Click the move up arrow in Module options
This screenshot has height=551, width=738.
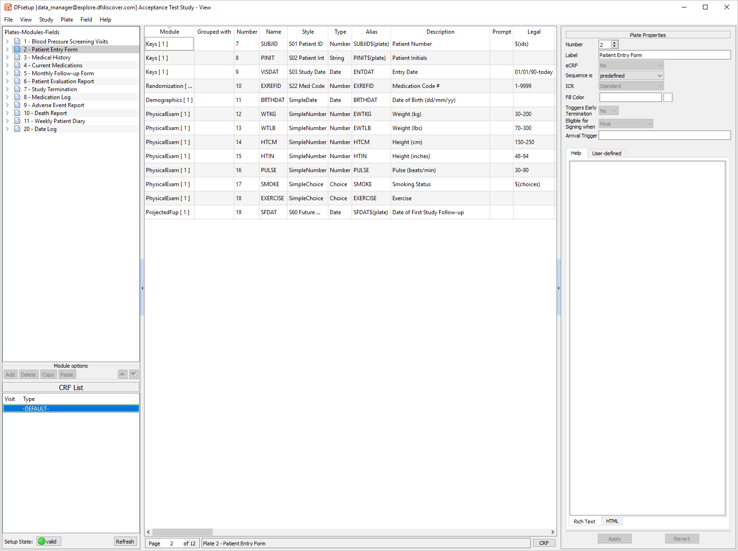coord(123,374)
